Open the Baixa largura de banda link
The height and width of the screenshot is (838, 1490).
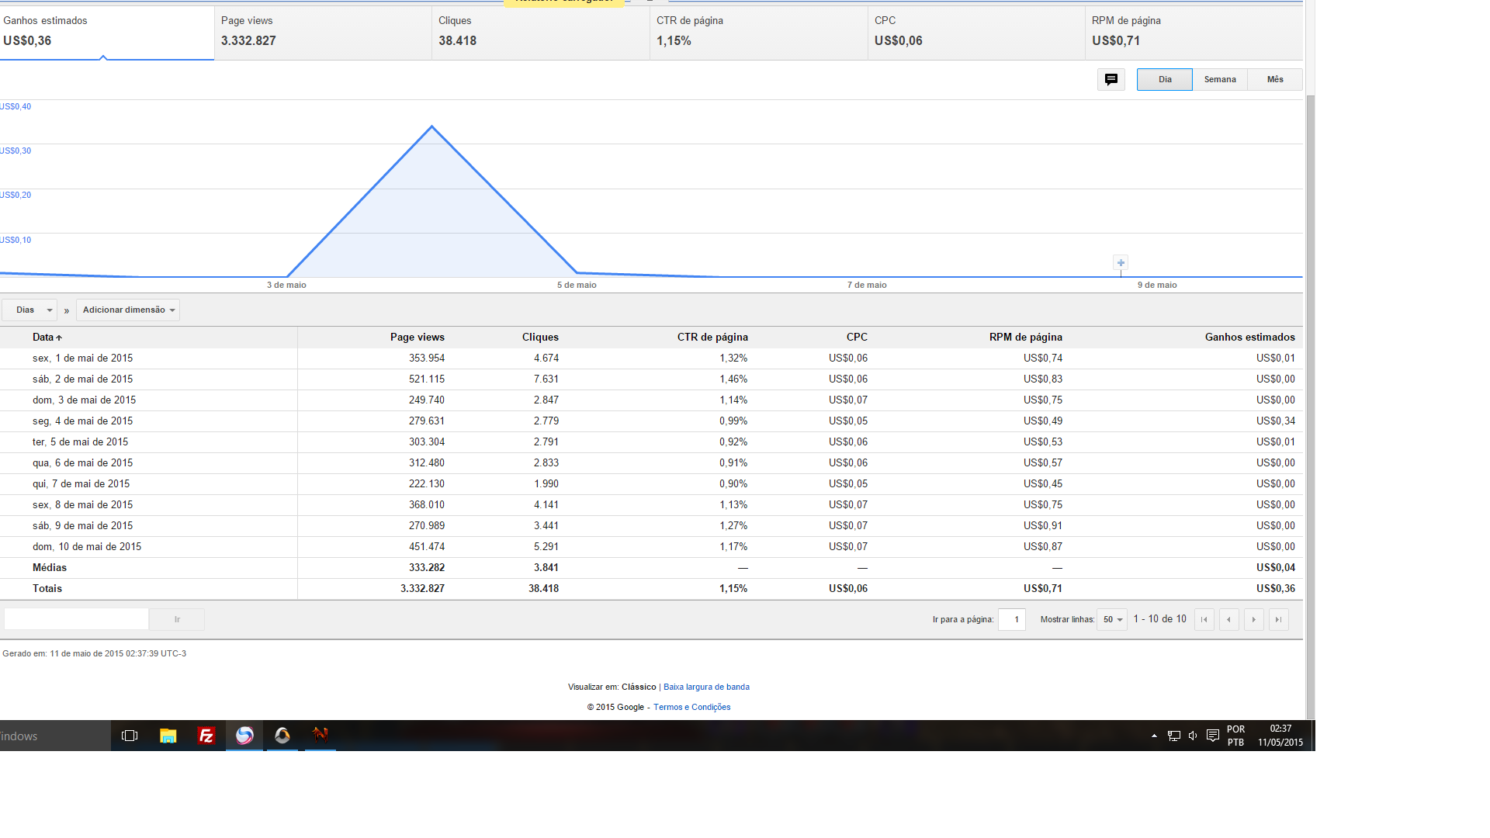click(x=706, y=687)
